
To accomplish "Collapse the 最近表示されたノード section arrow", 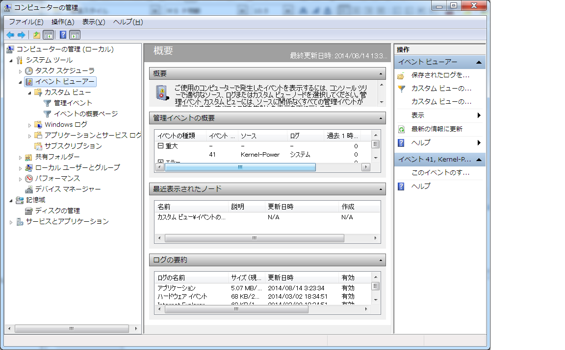I will pos(381,189).
